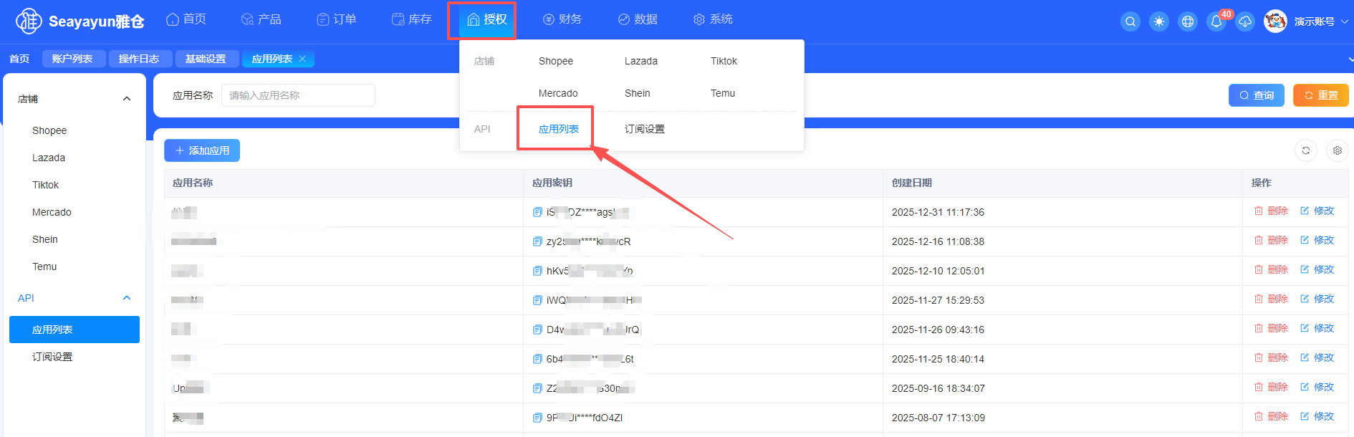Click the orange 重置 button
This screenshot has height=437, width=1354.
[1321, 95]
